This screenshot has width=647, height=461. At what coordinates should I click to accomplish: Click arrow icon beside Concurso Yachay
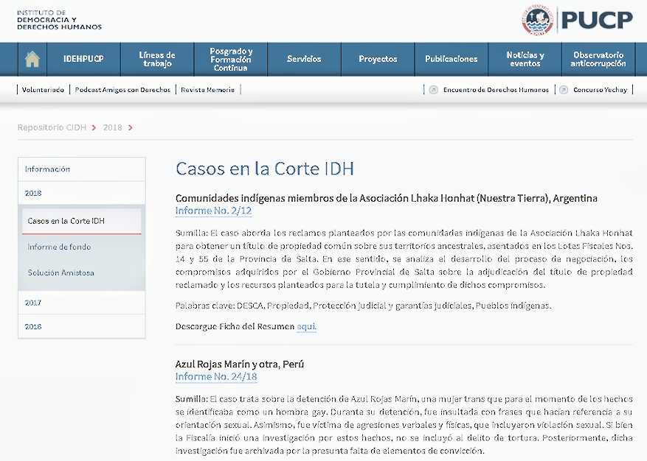(564, 90)
